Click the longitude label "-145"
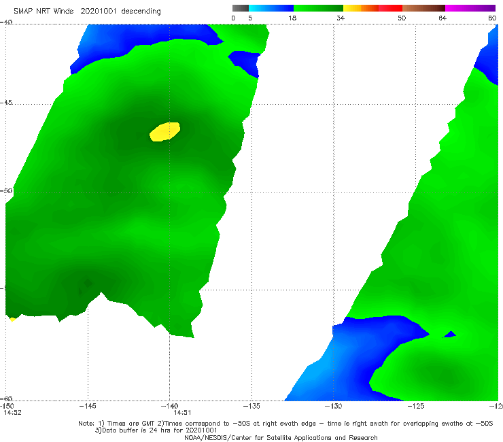This screenshot has height=442, width=503. point(88,406)
